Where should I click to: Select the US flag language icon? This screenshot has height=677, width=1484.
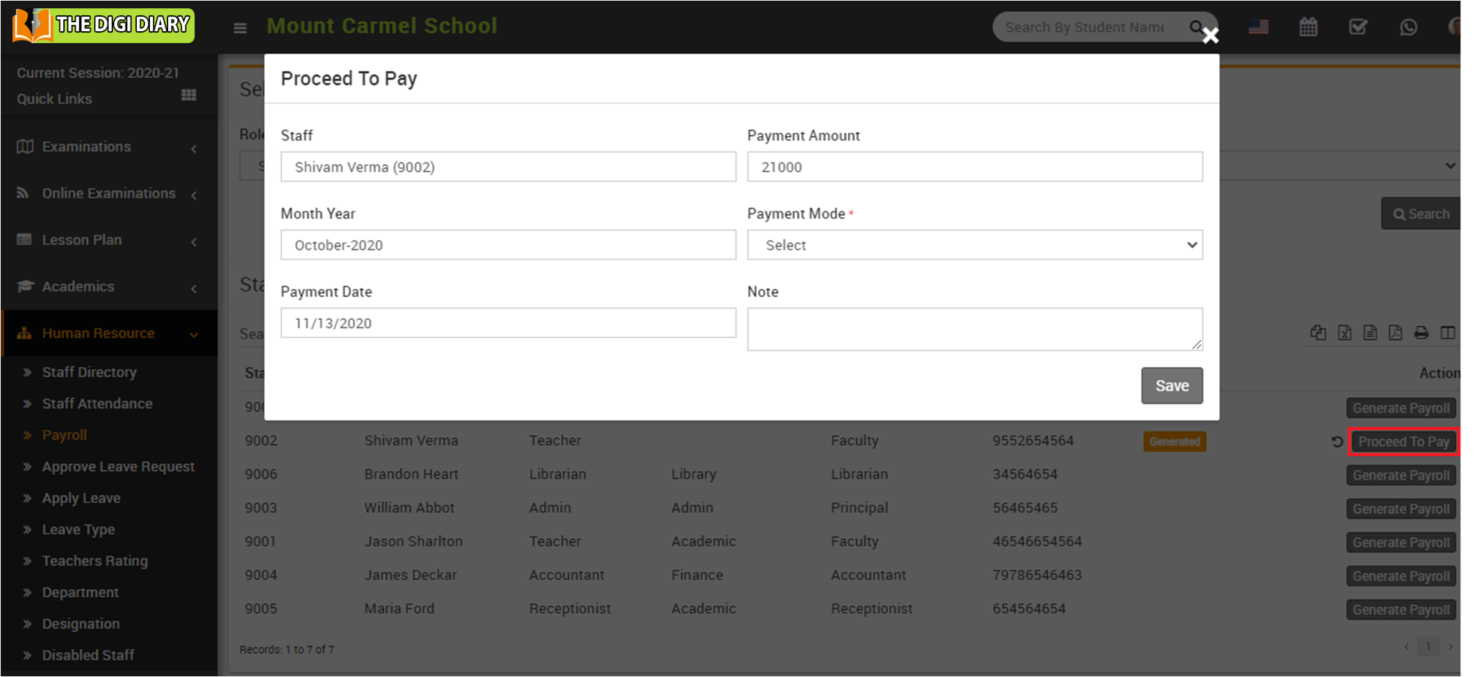[x=1258, y=27]
